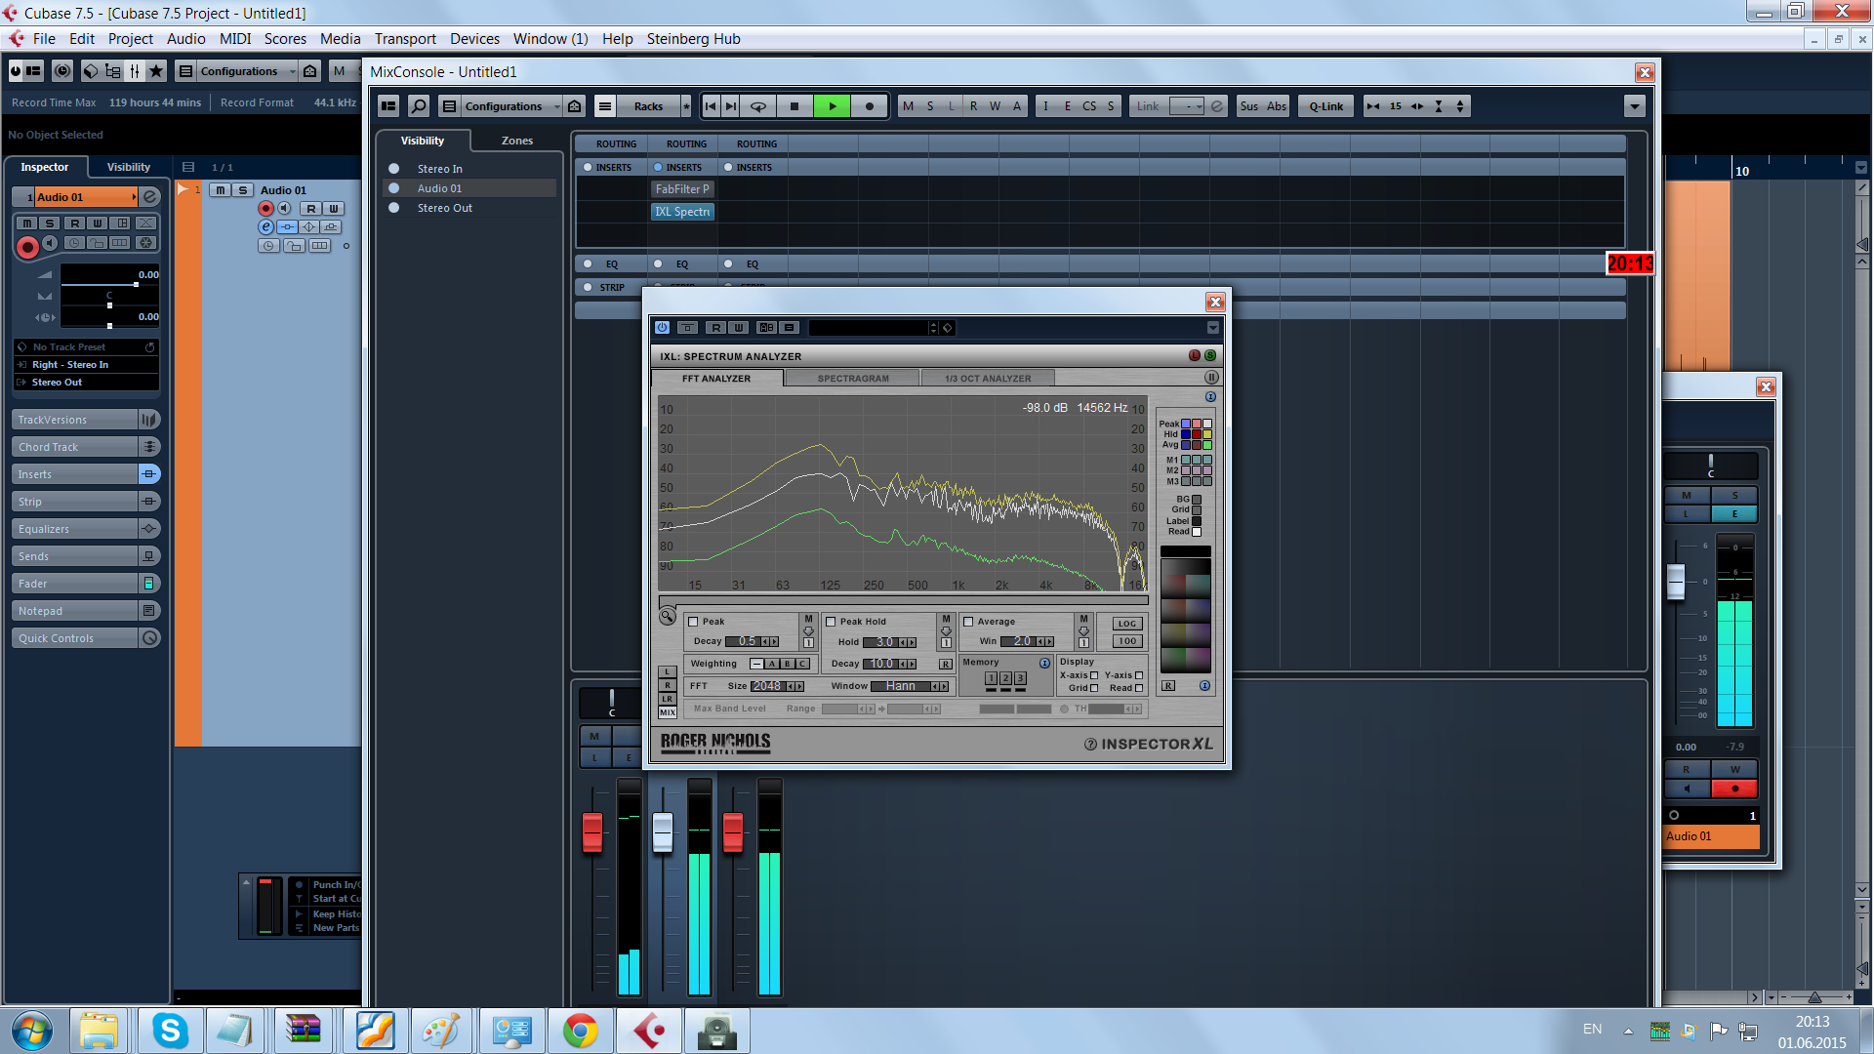This screenshot has width=1874, height=1054.
Task: Open MixConsole function menu arrow at far right
Action: [1634, 106]
